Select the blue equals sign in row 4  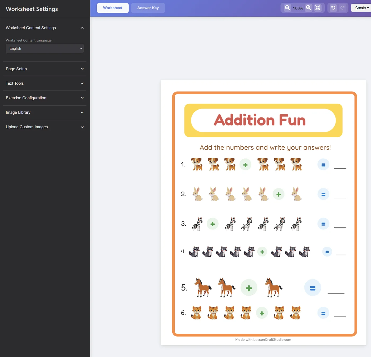[x=327, y=252]
